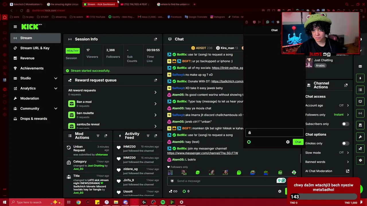Open the Revenue page
This screenshot has height=206, width=367.
[36, 58]
